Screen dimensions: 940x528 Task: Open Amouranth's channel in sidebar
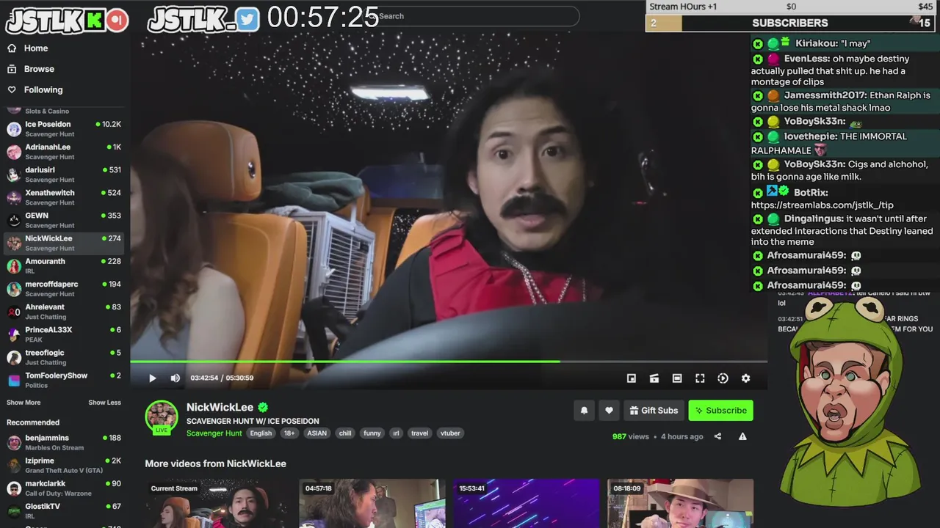tap(64, 265)
